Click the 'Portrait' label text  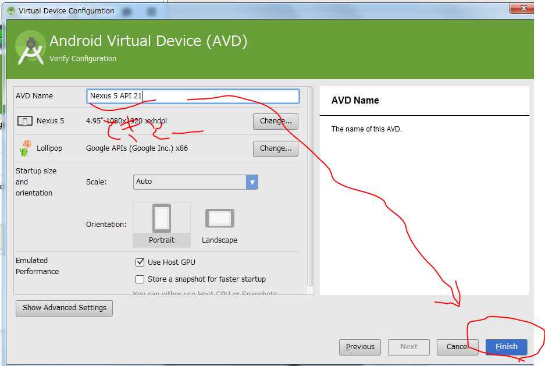point(162,240)
